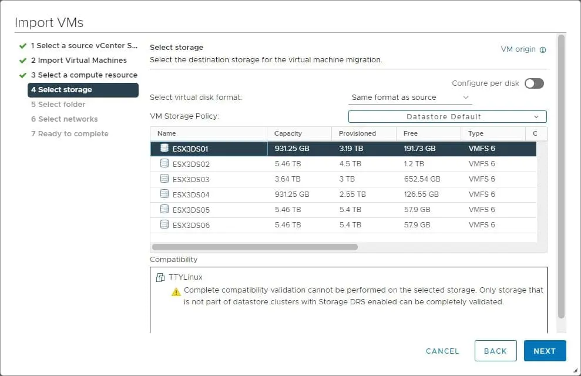
Task: Click the 2.55 TB provisioned cell
Action: click(352, 194)
